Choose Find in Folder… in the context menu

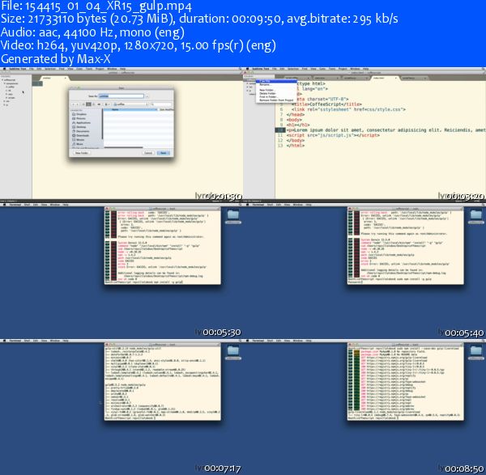coord(276,96)
